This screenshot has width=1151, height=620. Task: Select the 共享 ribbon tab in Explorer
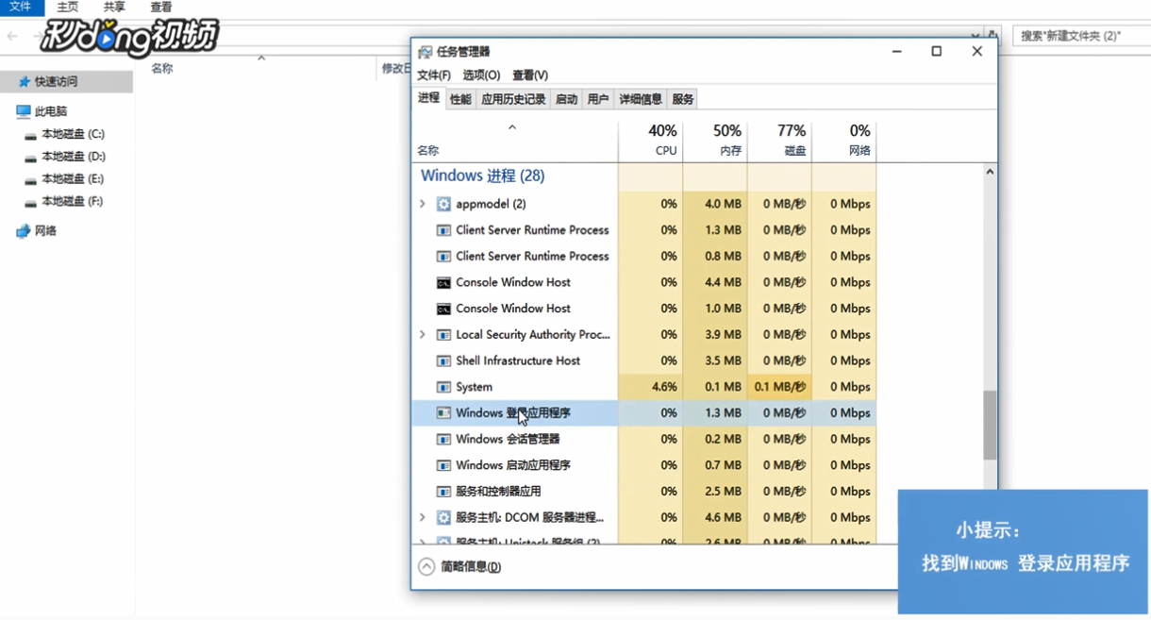[113, 7]
